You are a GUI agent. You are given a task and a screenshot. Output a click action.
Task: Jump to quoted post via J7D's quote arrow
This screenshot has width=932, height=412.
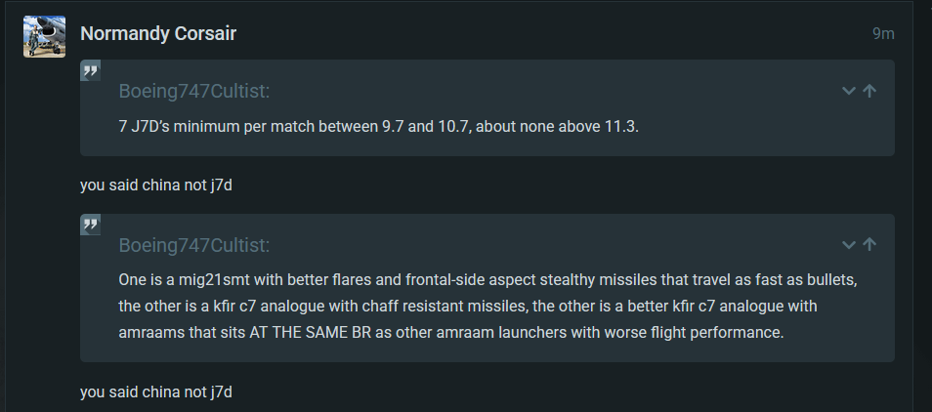[x=869, y=91]
